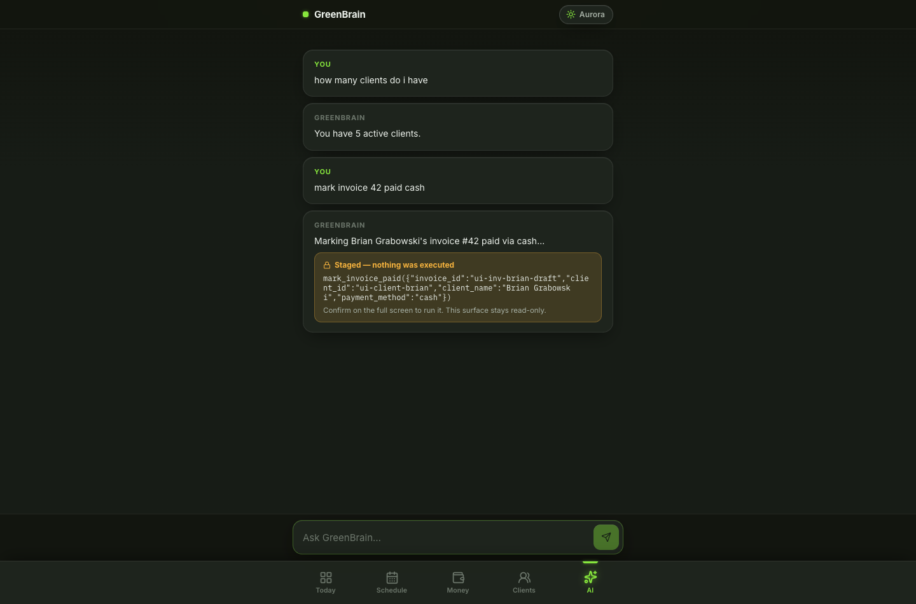The image size is (916, 604).
Task: Go to the Money tab
Action: point(458,582)
